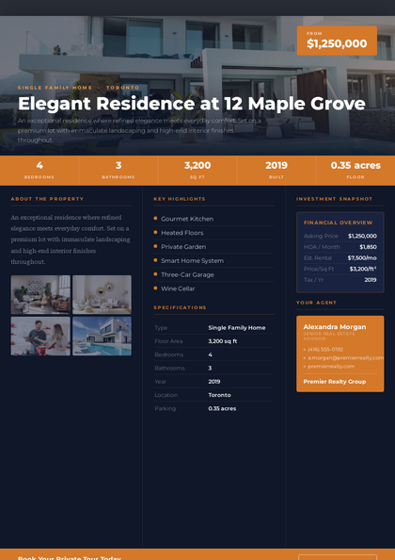
Task: Call the agent at (416) 555-0192
Action: [x=325, y=349]
